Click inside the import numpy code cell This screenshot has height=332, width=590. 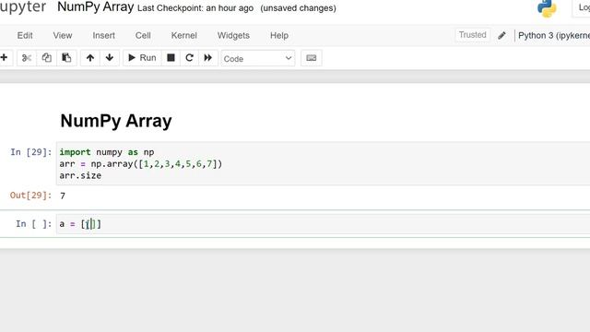pyautogui.click(x=323, y=164)
